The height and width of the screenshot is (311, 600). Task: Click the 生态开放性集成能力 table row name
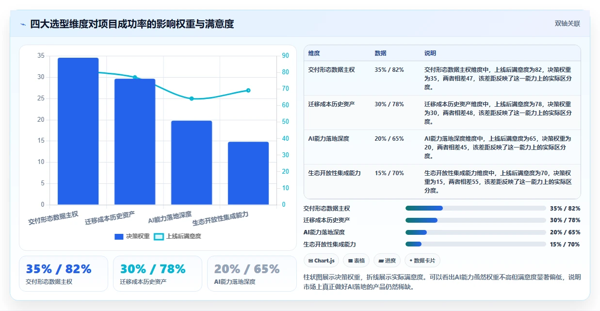335,173
